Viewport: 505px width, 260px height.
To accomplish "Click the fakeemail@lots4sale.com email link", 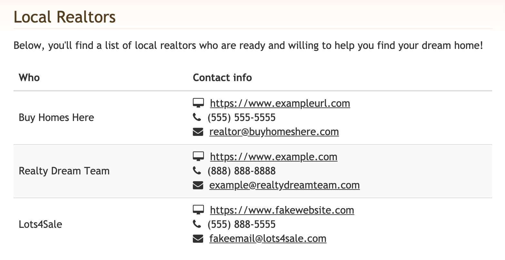I will pyautogui.click(x=268, y=238).
